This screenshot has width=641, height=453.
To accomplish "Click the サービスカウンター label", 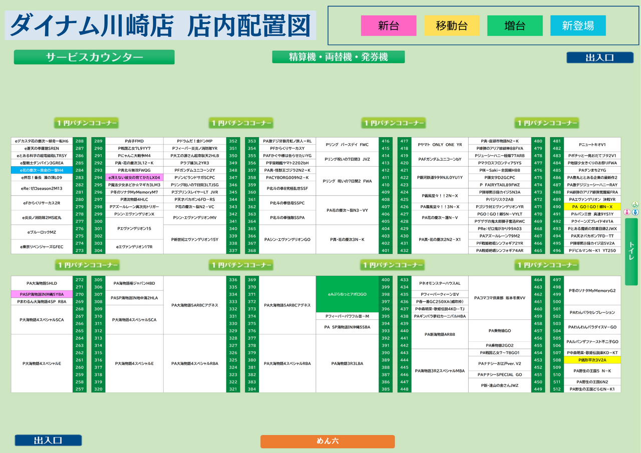I will tap(94, 57).
